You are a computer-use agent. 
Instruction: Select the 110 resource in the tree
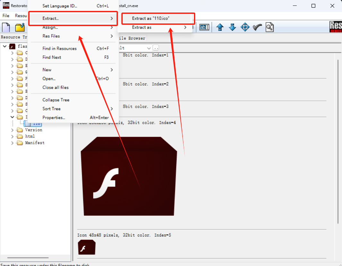click(33, 123)
